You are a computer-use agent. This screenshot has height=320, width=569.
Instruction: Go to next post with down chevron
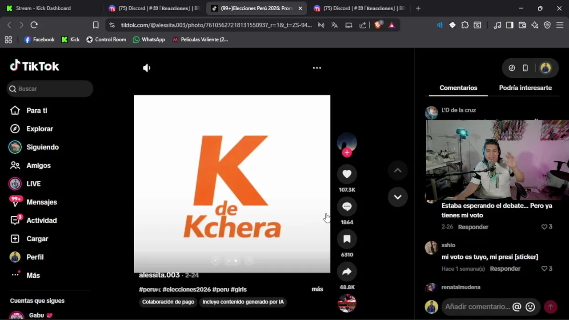[397, 197]
